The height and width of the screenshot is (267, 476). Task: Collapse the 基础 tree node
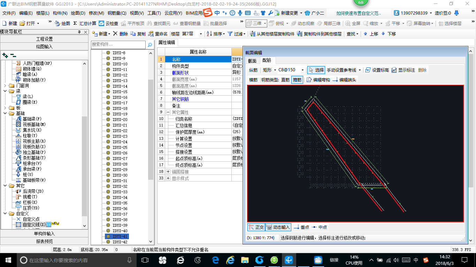(5, 113)
